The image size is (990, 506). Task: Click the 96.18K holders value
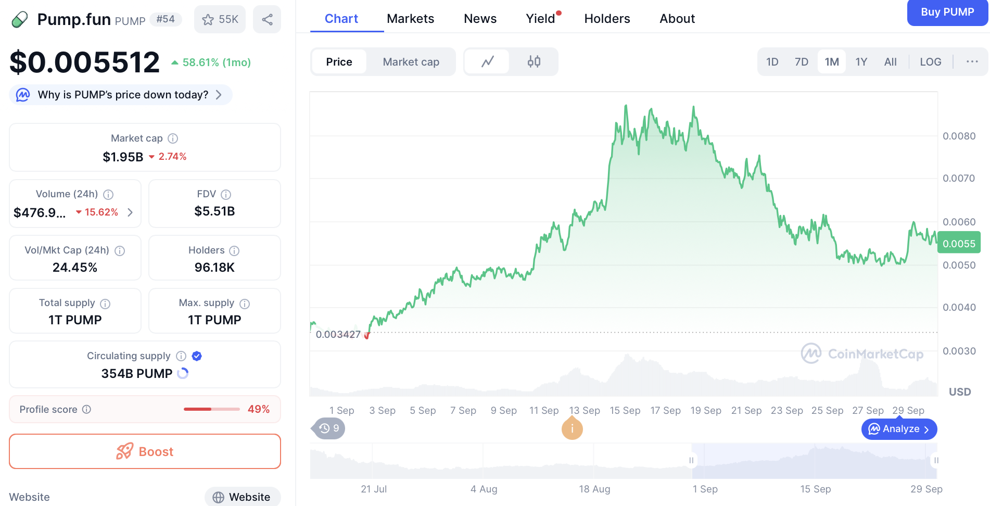[214, 268]
